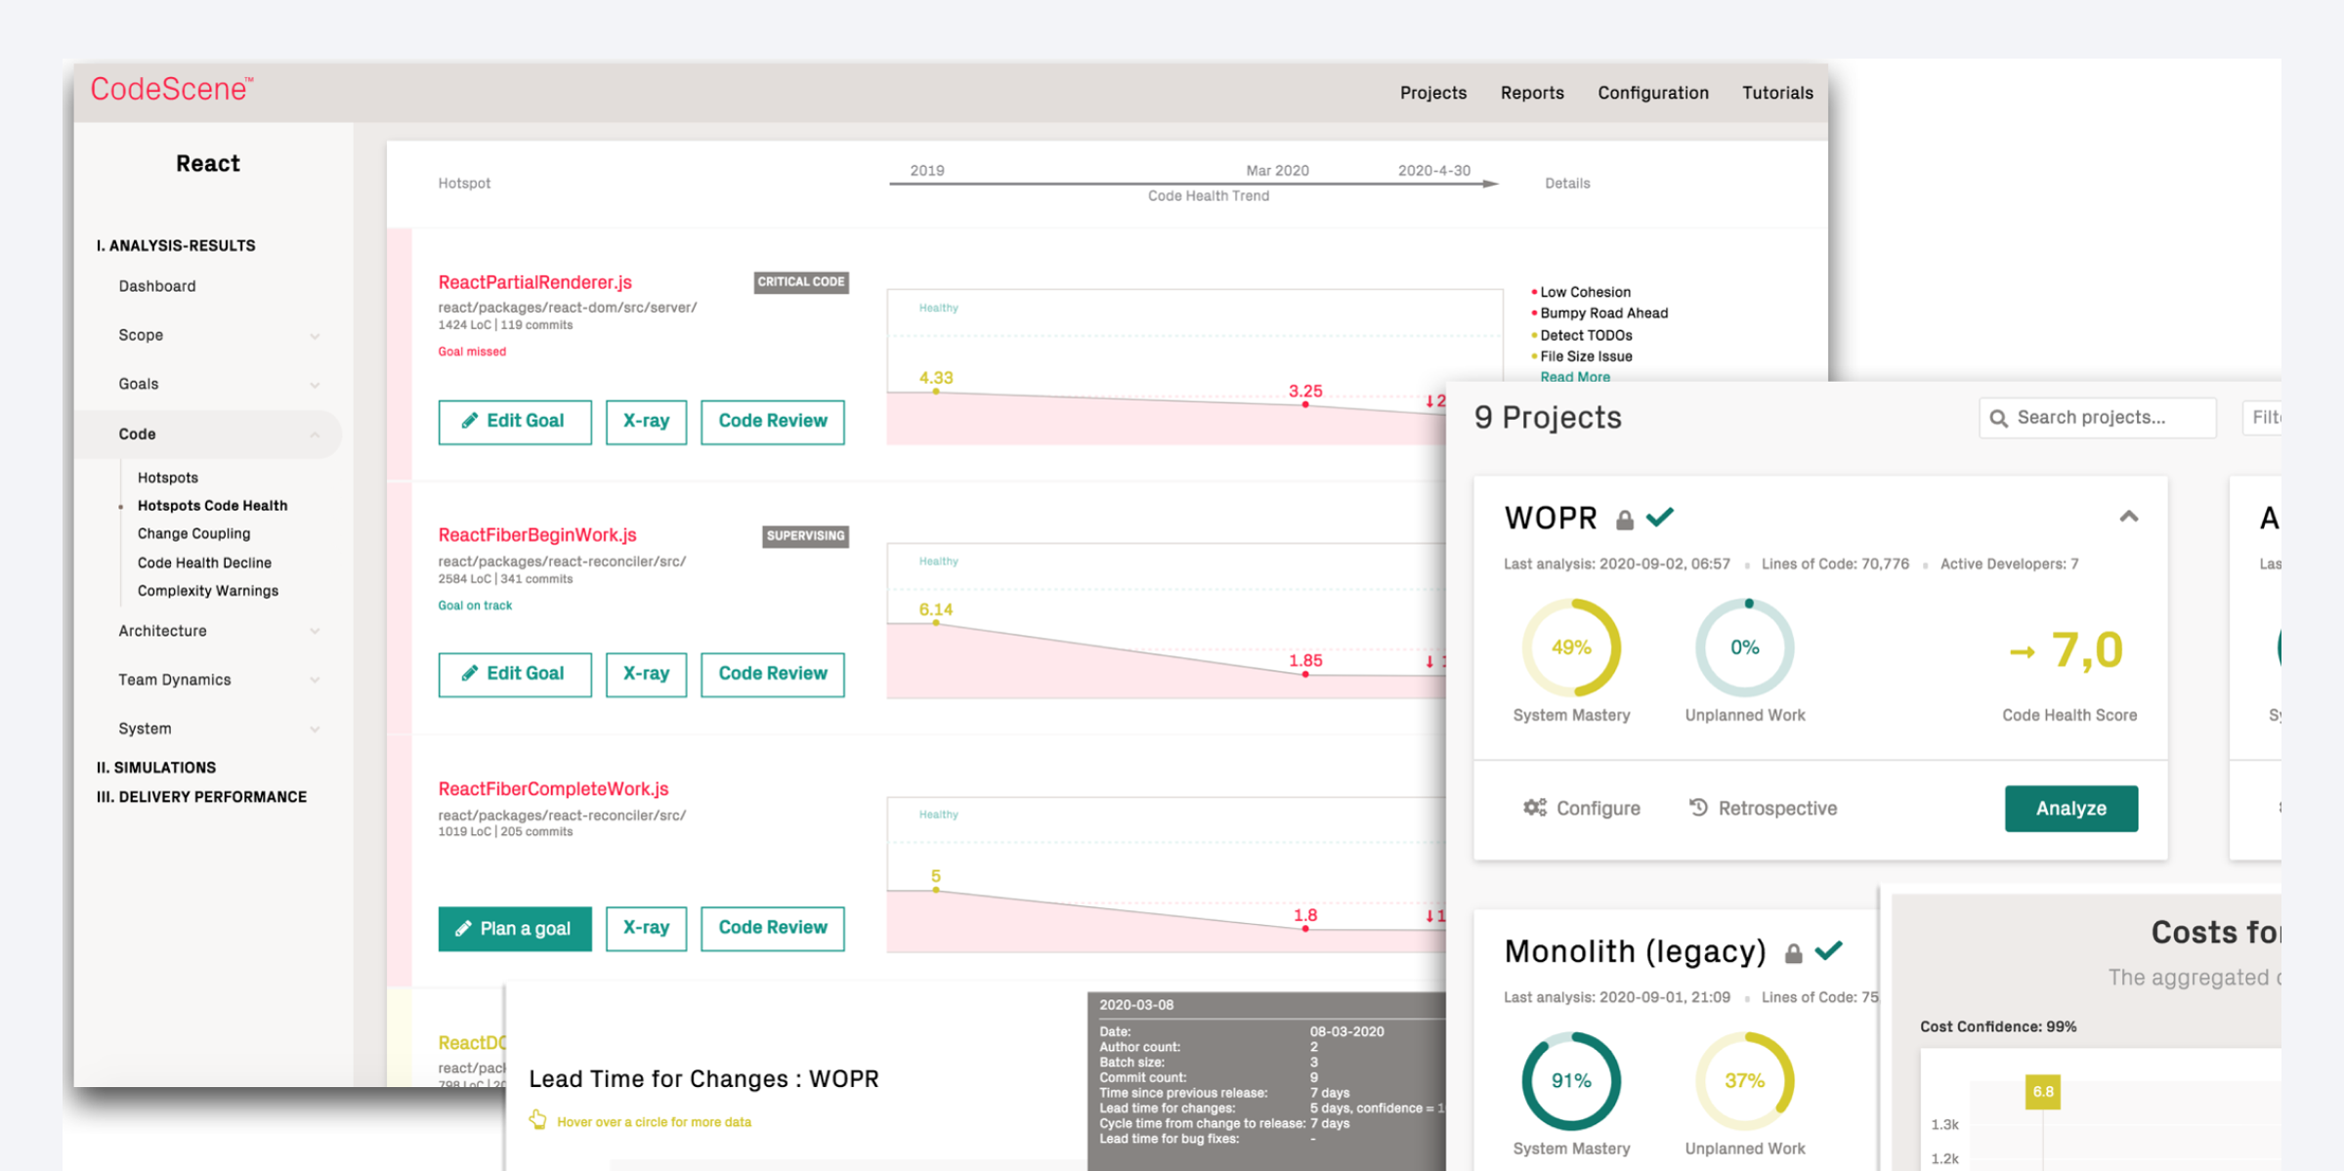Screen dimensions: 2344x1171
Task: Click the SUPERVISING badge
Action: (805, 535)
